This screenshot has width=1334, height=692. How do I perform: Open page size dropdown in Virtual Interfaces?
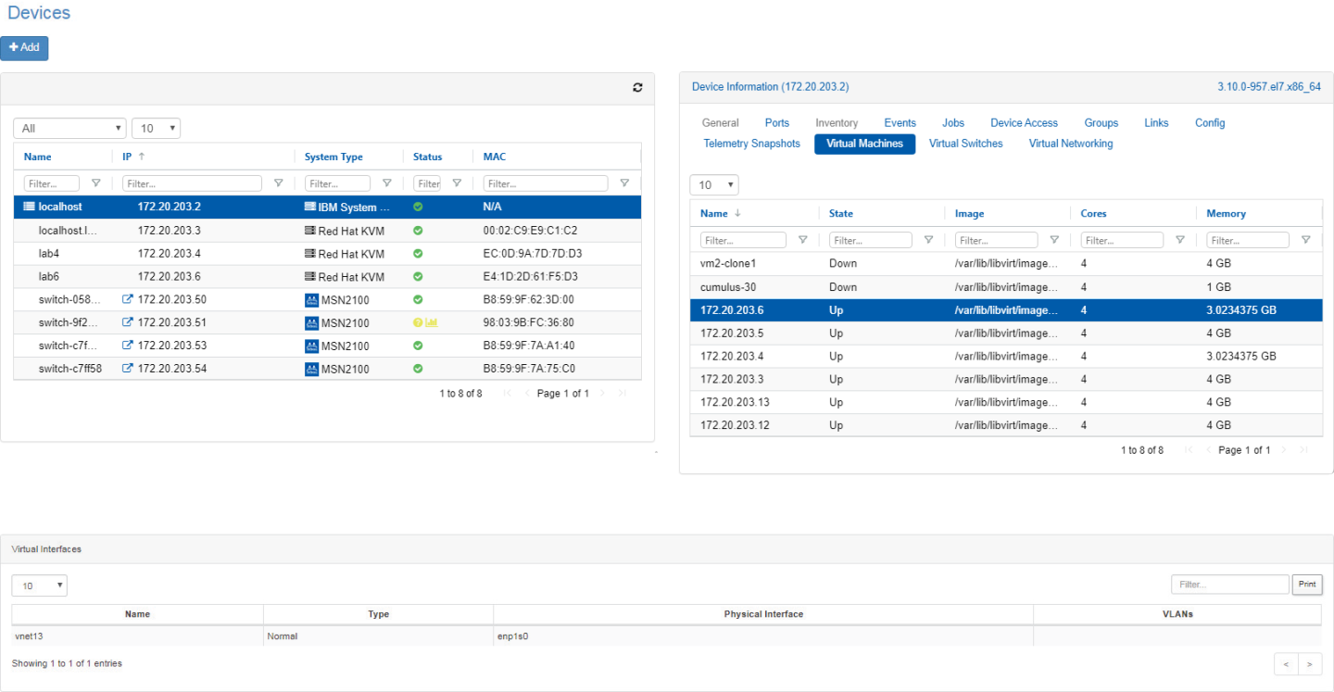tap(39, 585)
